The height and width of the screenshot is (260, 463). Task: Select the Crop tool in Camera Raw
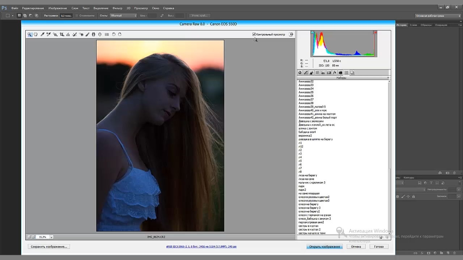click(x=62, y=34)
